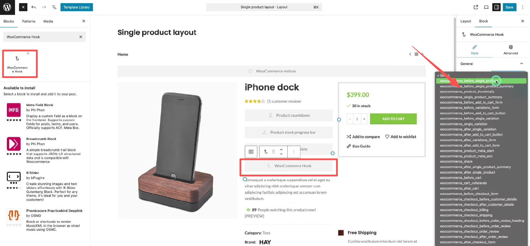Grab the drag handle of the WooCommerce Hook block
Image resolution: width=530 pixels, height=246 pixels.
[273, 152]
